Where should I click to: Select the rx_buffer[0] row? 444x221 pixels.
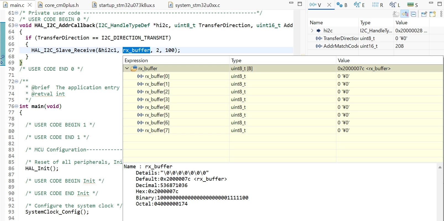(283, 76)
